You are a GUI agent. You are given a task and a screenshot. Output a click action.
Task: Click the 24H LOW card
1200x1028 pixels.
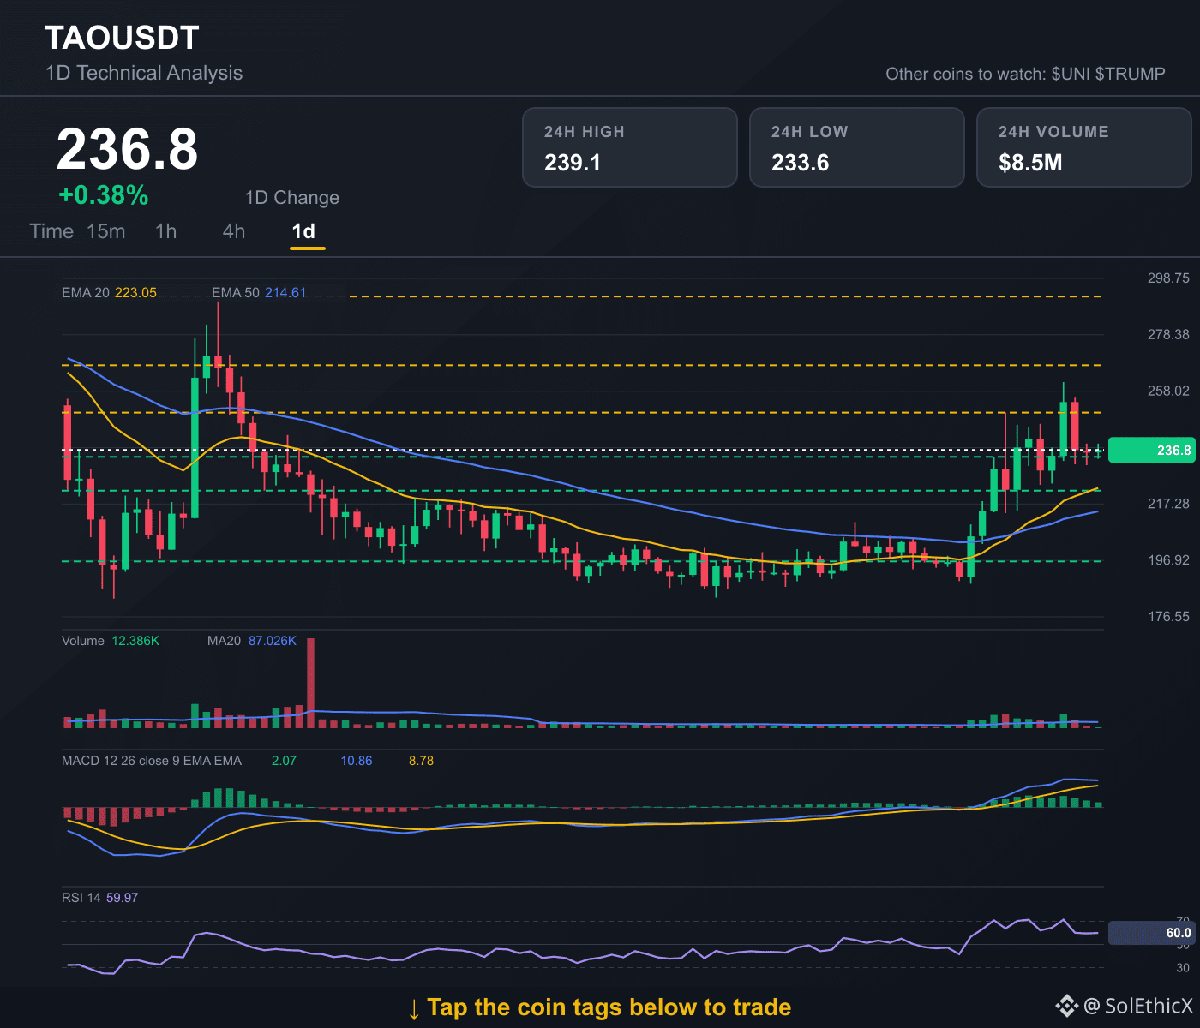(x=857, y=147)
